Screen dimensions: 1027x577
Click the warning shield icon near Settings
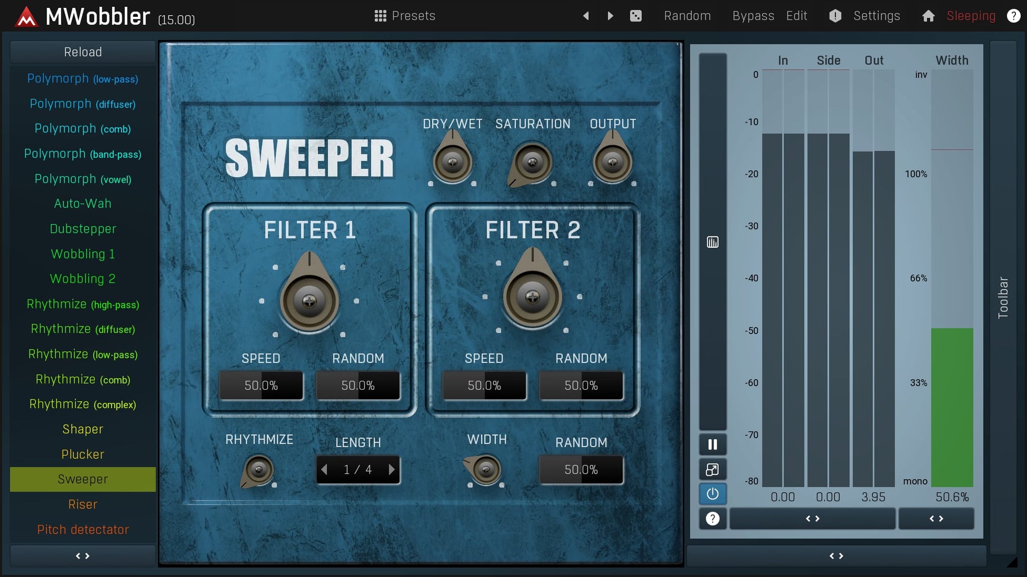click(835, 16)
